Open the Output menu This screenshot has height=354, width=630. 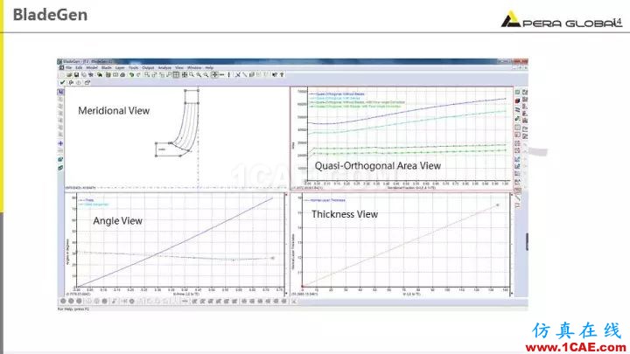tap(148, 68)
